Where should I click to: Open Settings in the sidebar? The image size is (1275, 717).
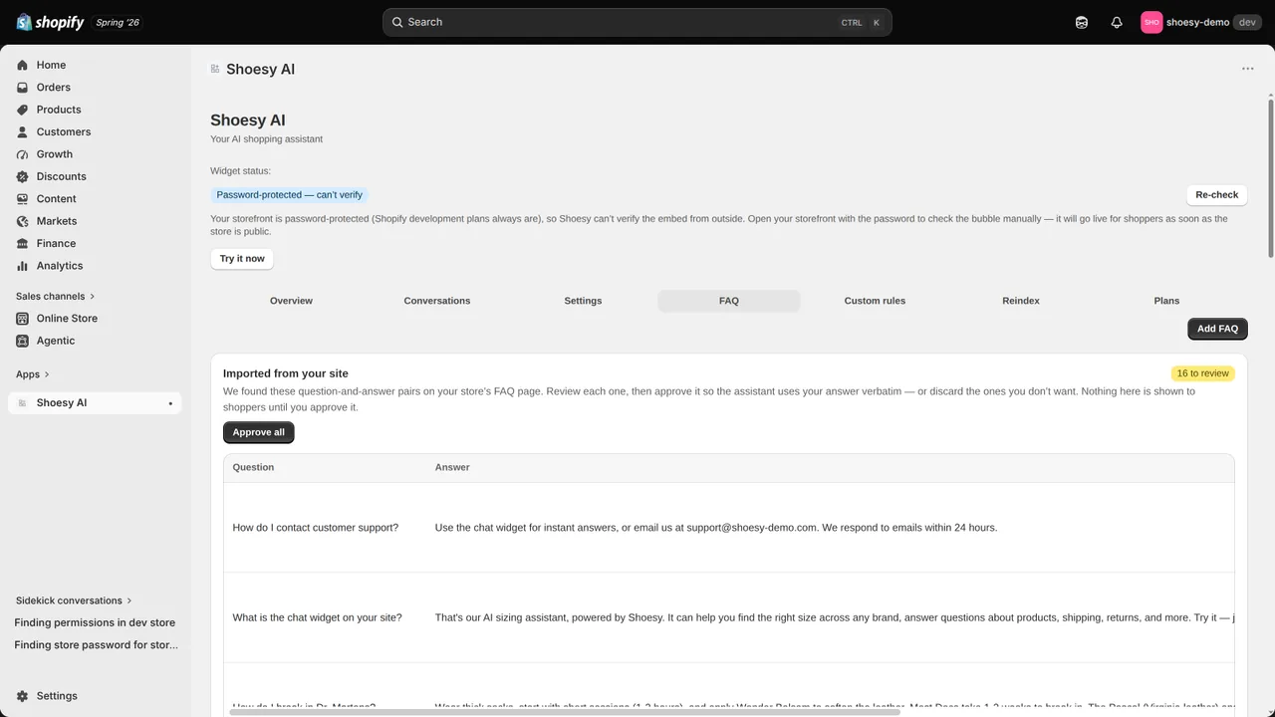coord(95,696)
